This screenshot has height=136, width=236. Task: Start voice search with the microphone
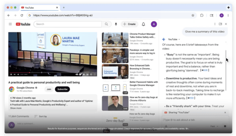tap(116, 24)
